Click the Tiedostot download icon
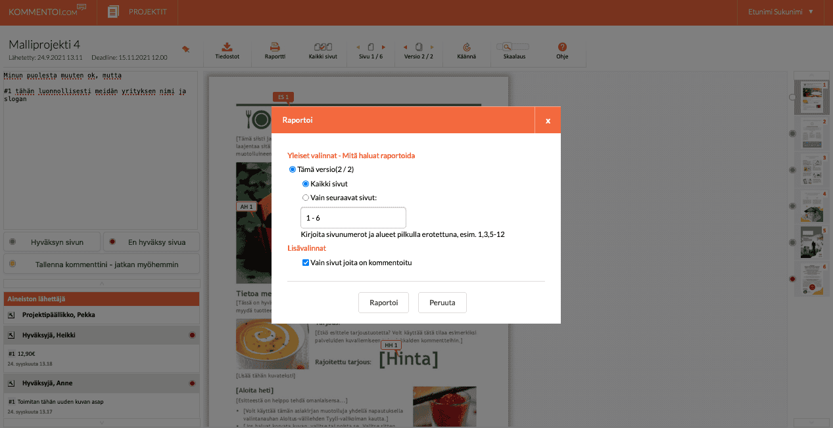833x428 pixels. 227,47
